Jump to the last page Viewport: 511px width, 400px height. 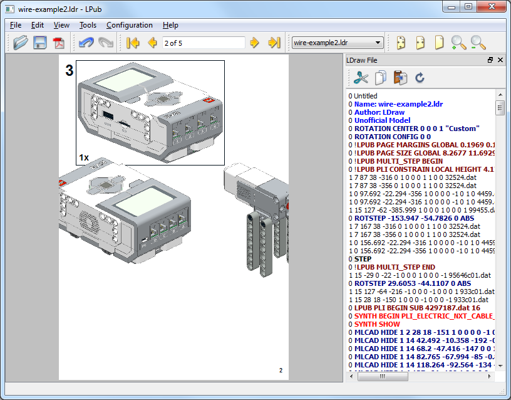coord(274,43)
